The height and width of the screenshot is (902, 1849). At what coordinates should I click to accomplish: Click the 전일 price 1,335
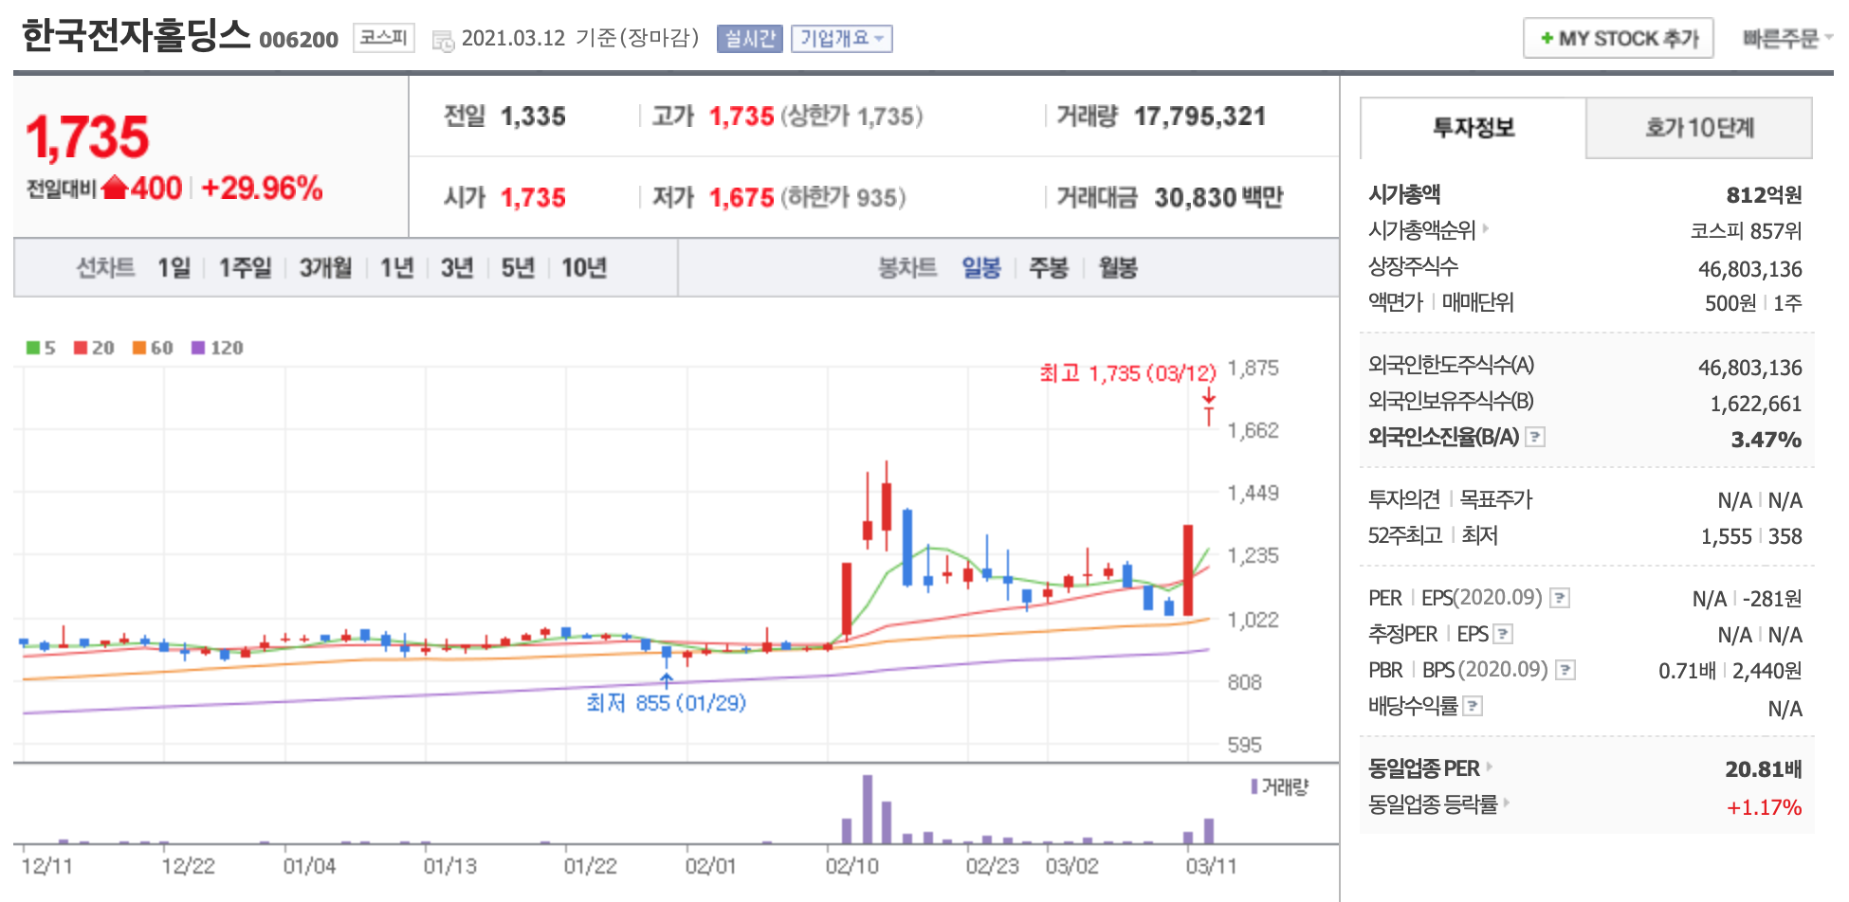pos(533,117)
